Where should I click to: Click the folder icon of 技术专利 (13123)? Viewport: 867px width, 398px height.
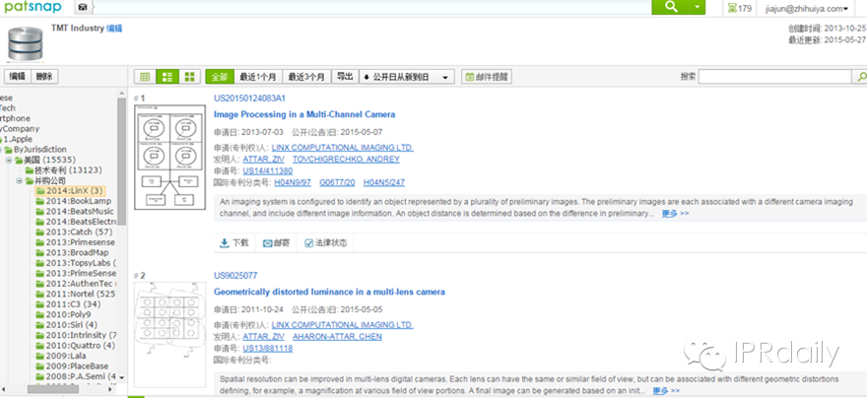point(30,170)
